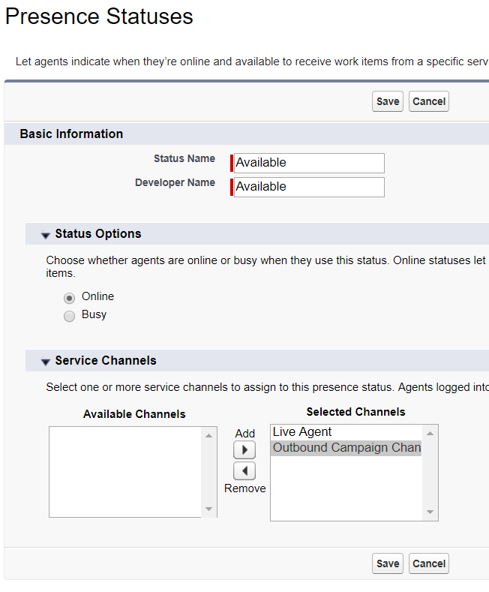This screenshot has height=592, width=489.
Task: Select the Online radio button
Action: coord(69,299)
